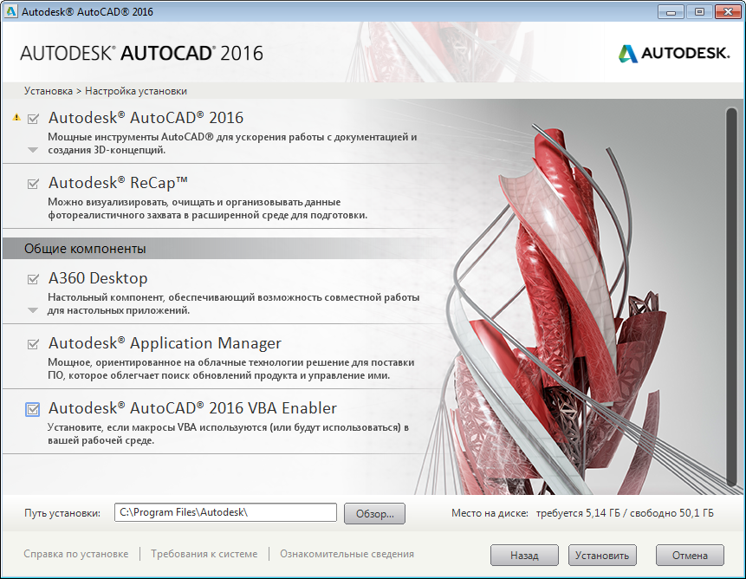Open the Требования к системе link
Image resolution: width=746 pixels, height=579 pixels.
tap(204, 554)
